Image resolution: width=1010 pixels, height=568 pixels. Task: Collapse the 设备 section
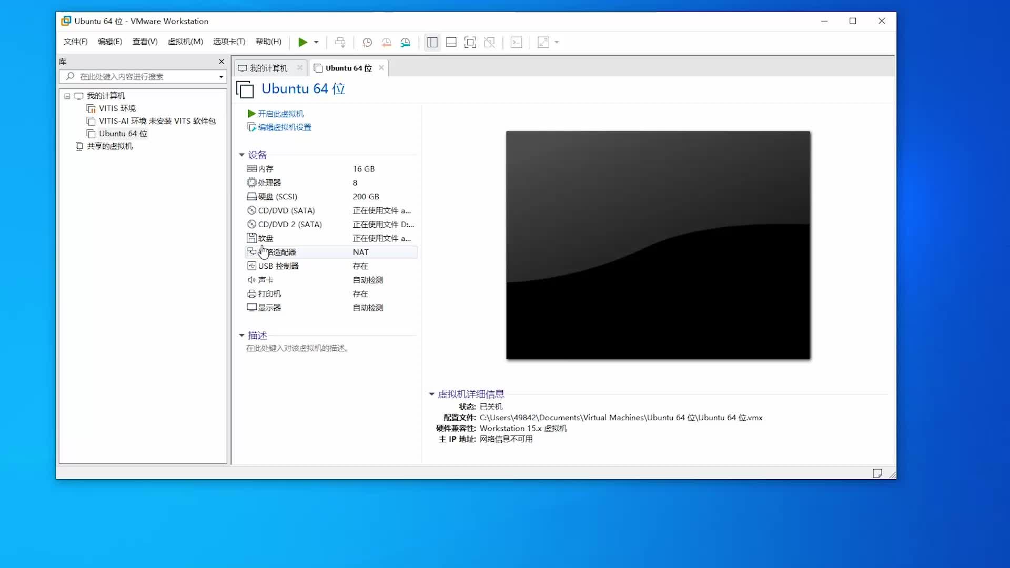point(241,155)
